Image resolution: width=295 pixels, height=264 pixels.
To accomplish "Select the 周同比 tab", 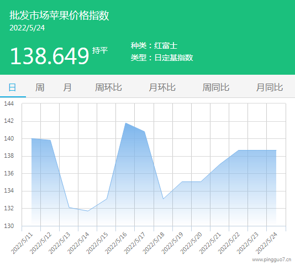I will [x=216, y=87].
